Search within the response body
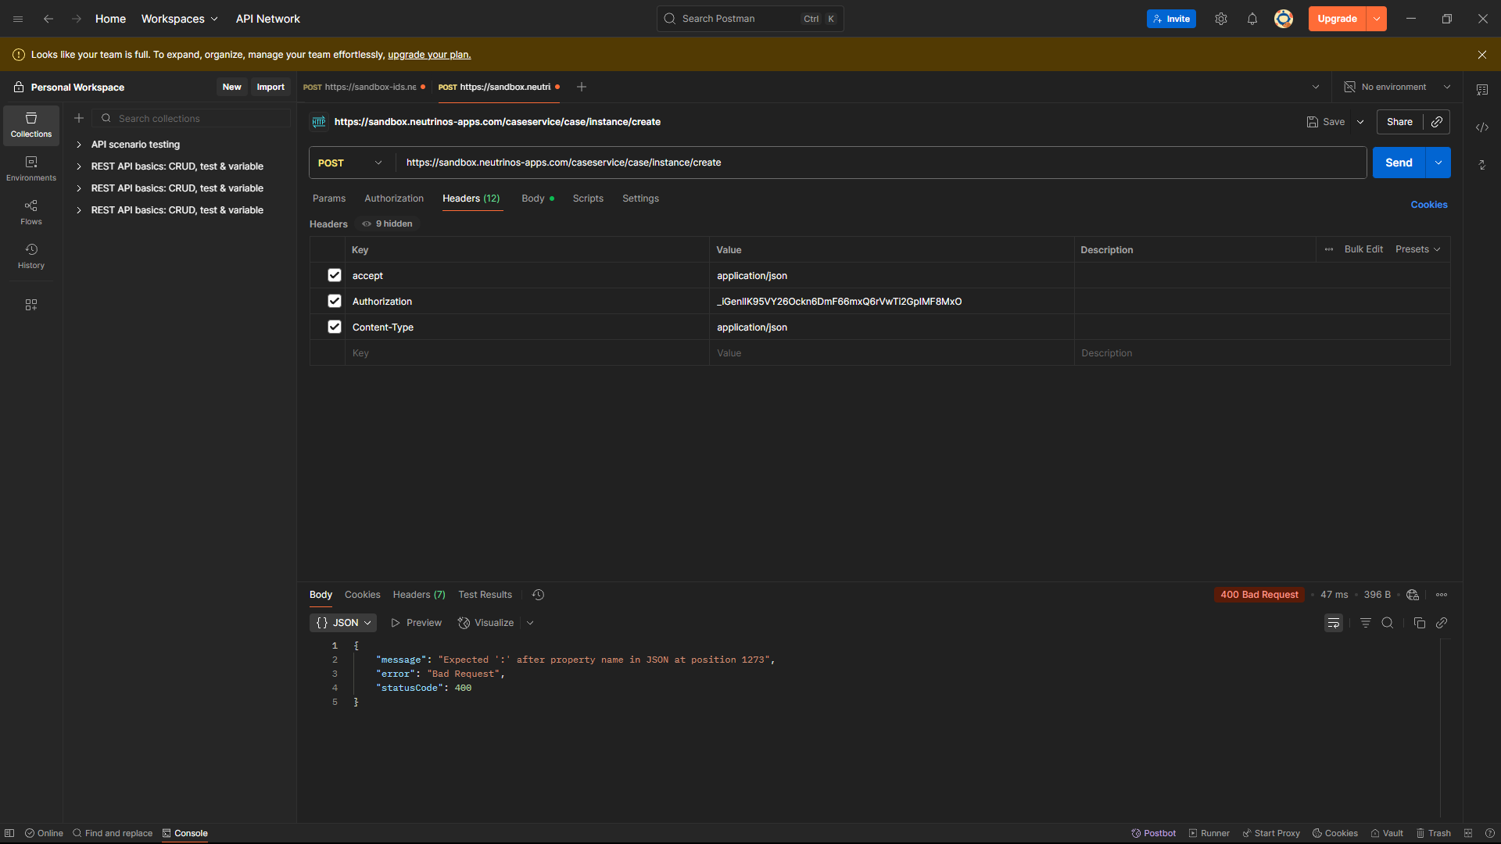Viewport: 1501px width, 844px height. pos(1388,623)
